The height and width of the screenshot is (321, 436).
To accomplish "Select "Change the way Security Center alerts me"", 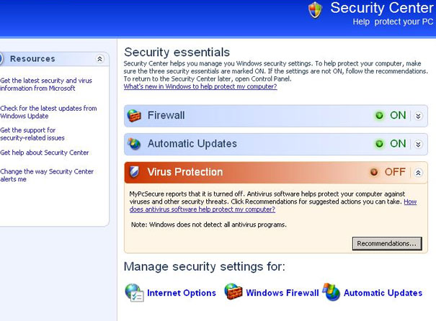I will (x=47, y=175).
